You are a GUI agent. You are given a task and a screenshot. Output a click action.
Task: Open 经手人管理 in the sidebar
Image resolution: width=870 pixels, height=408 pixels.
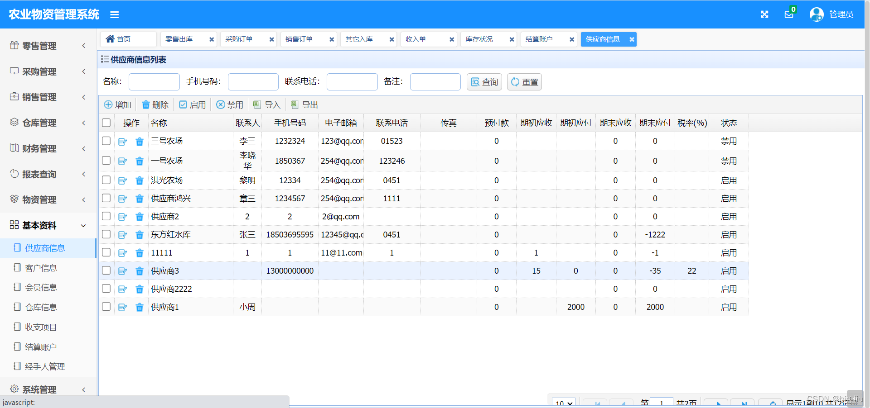pos(48,366)
